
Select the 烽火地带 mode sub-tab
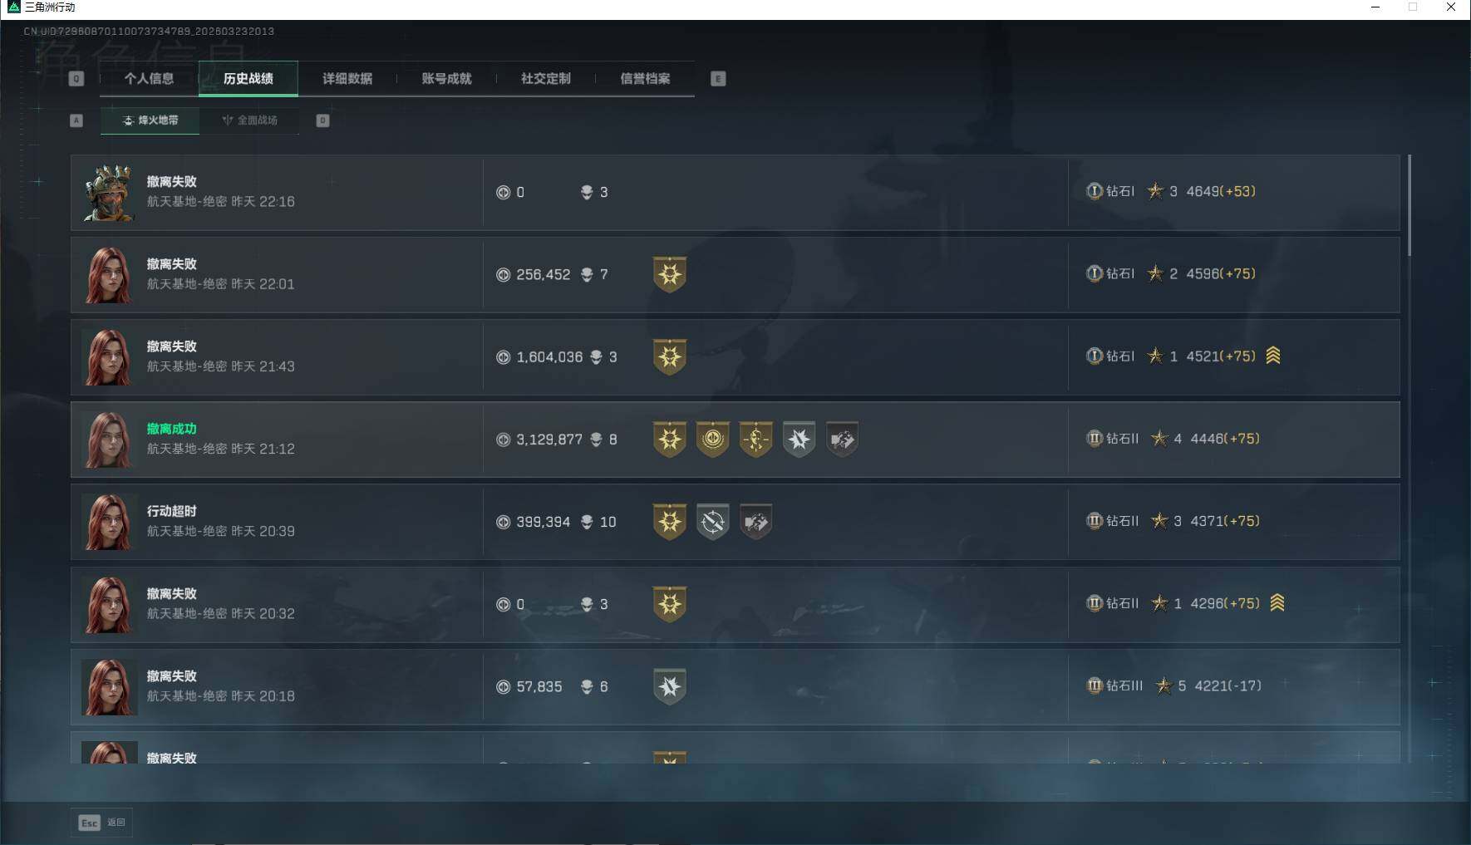tap(150, 120)
